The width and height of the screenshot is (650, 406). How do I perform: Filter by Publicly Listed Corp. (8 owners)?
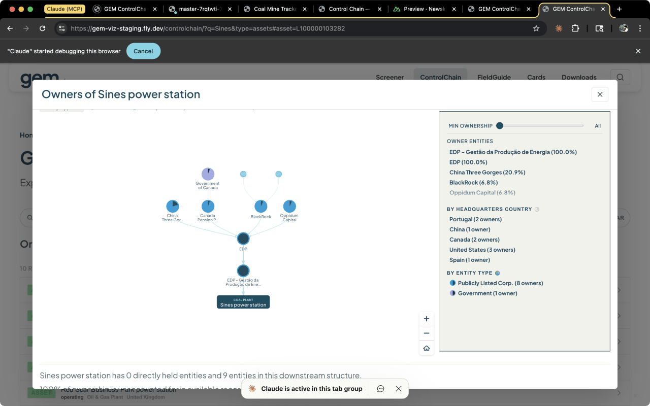497,283
